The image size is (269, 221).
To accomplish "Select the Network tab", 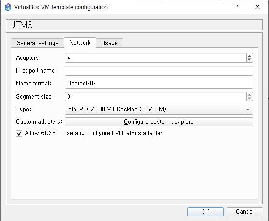I will pyautogui.click(x=80, y=42).
